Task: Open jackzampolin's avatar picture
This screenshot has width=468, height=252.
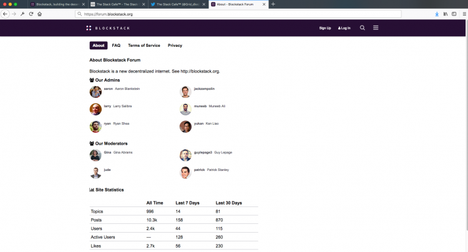Action: click(185, 92)
